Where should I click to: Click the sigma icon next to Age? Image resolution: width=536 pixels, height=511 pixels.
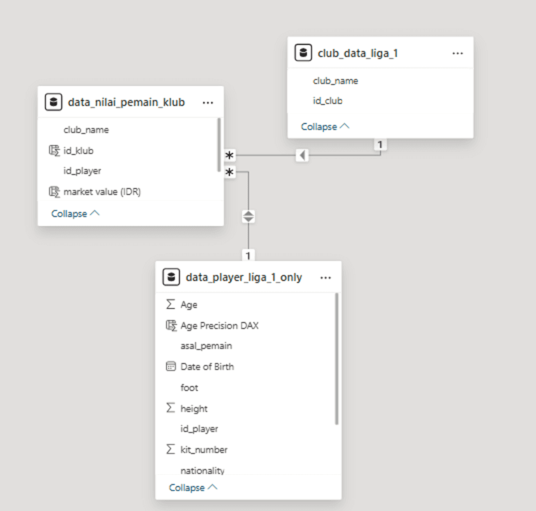click(x=170, y=304)
